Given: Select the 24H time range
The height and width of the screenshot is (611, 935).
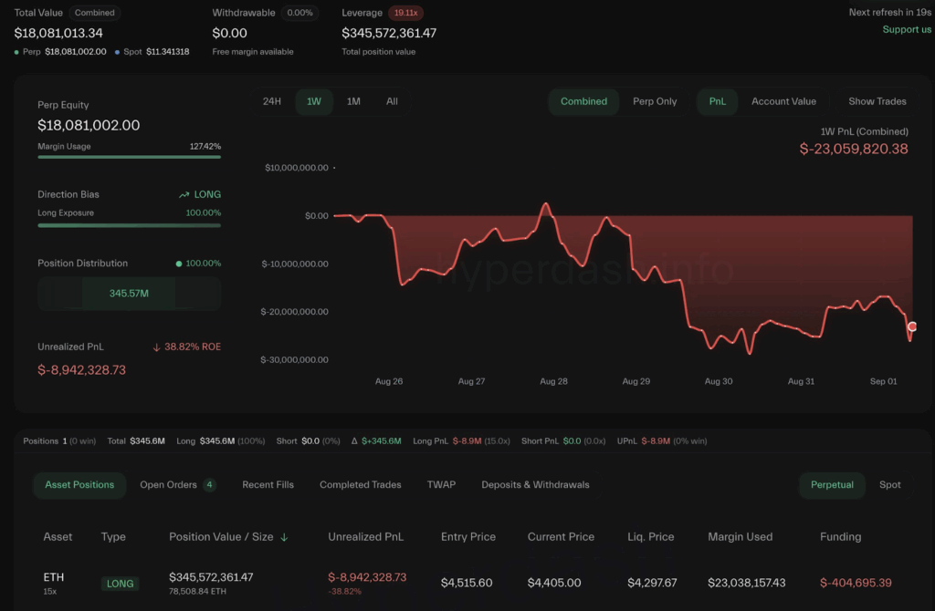Looking at the screenshot, I should tap(272, 101).
